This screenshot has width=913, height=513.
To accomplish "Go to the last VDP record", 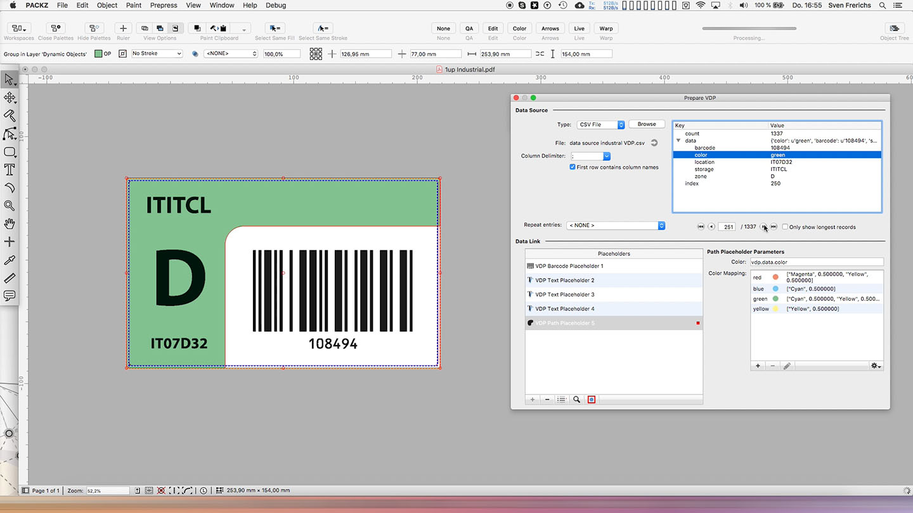I will tap(774, 227).
